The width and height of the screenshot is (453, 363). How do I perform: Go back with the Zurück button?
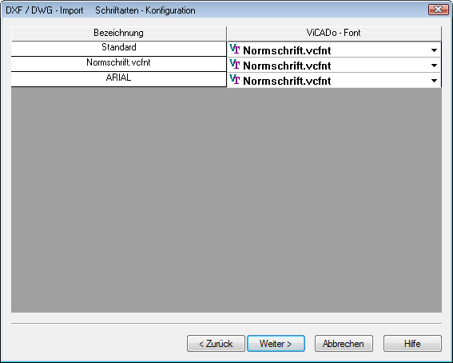(216, 344)
